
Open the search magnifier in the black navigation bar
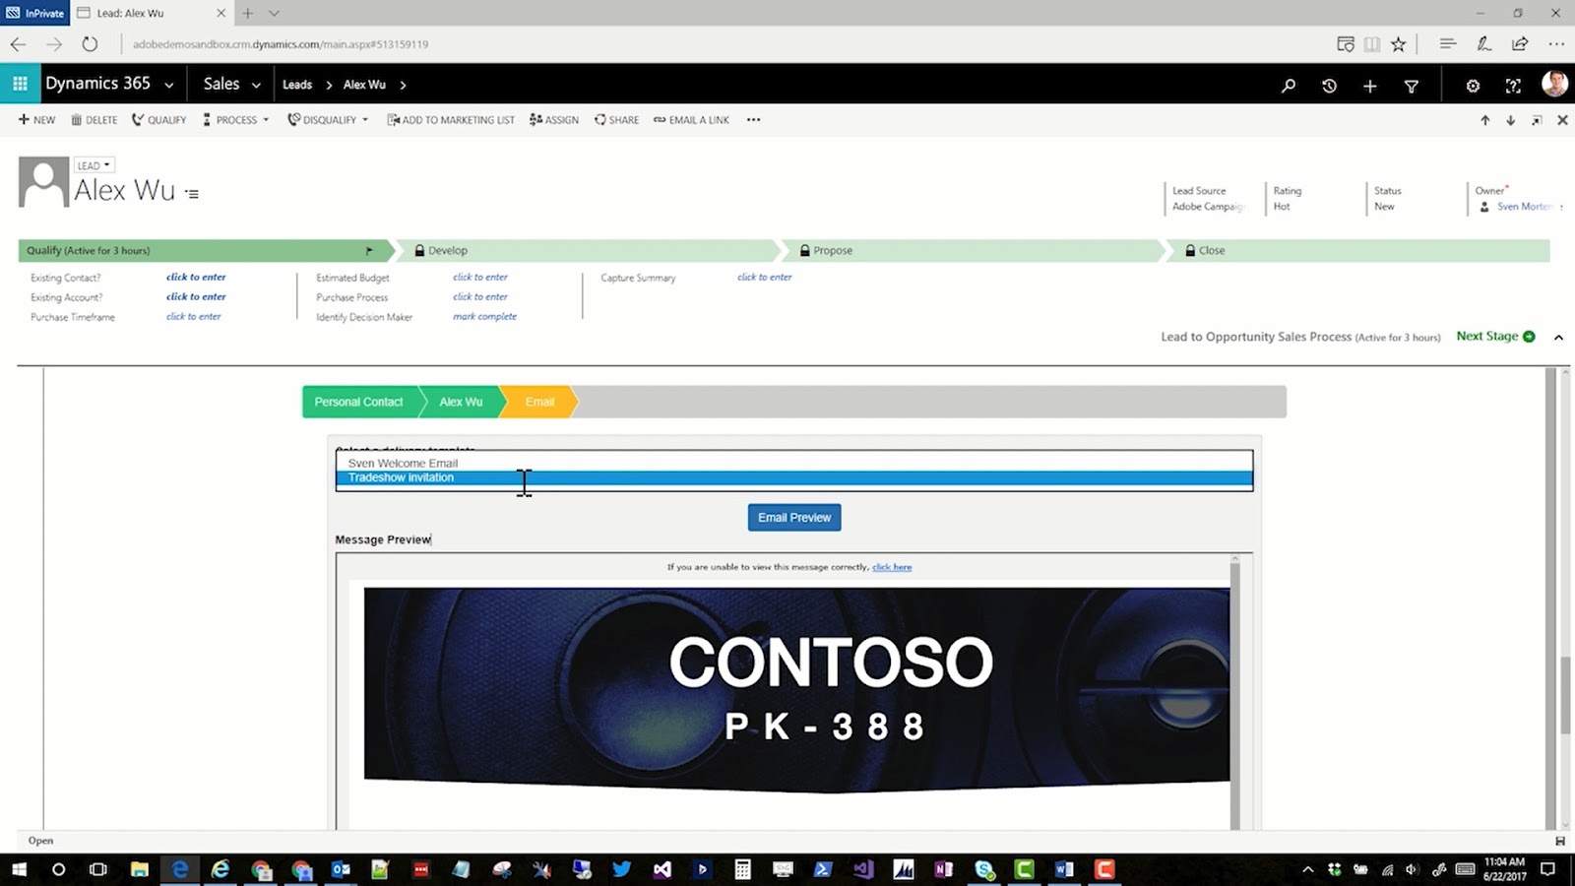pos(1289,86)
